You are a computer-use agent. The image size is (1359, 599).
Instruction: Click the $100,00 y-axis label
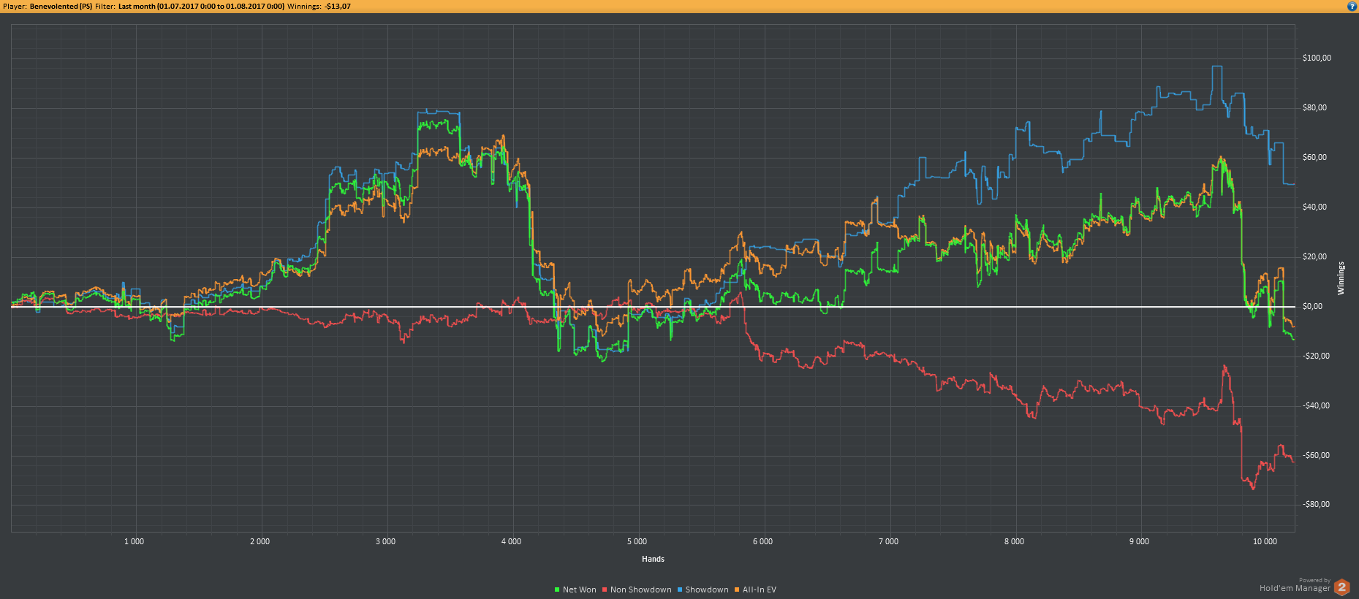1317,58
